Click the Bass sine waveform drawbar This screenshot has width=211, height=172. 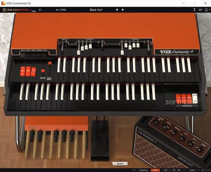pyautogui.click(x=62, y=52)
